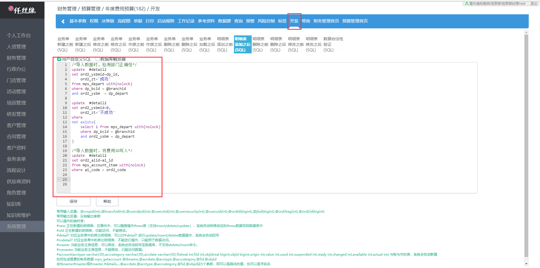
Task: Enable the 数据库触发器 checkbox
Action: click(x=98, y=59)
